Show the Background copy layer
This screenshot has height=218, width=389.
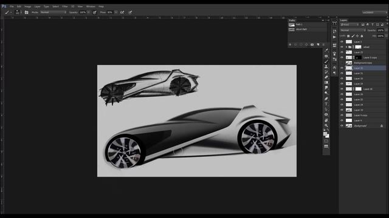pos(342,63)
